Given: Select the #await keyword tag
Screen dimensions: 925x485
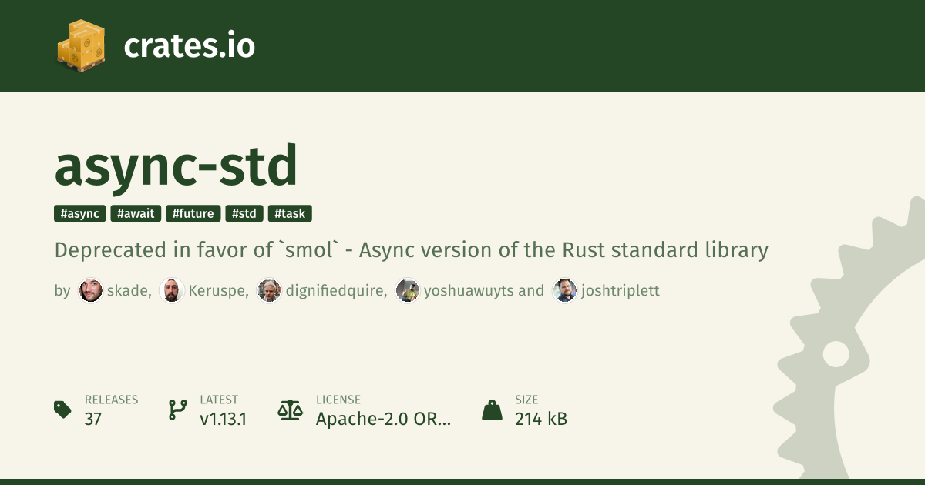Looking at the screenshot, I should tap(136, 214).
